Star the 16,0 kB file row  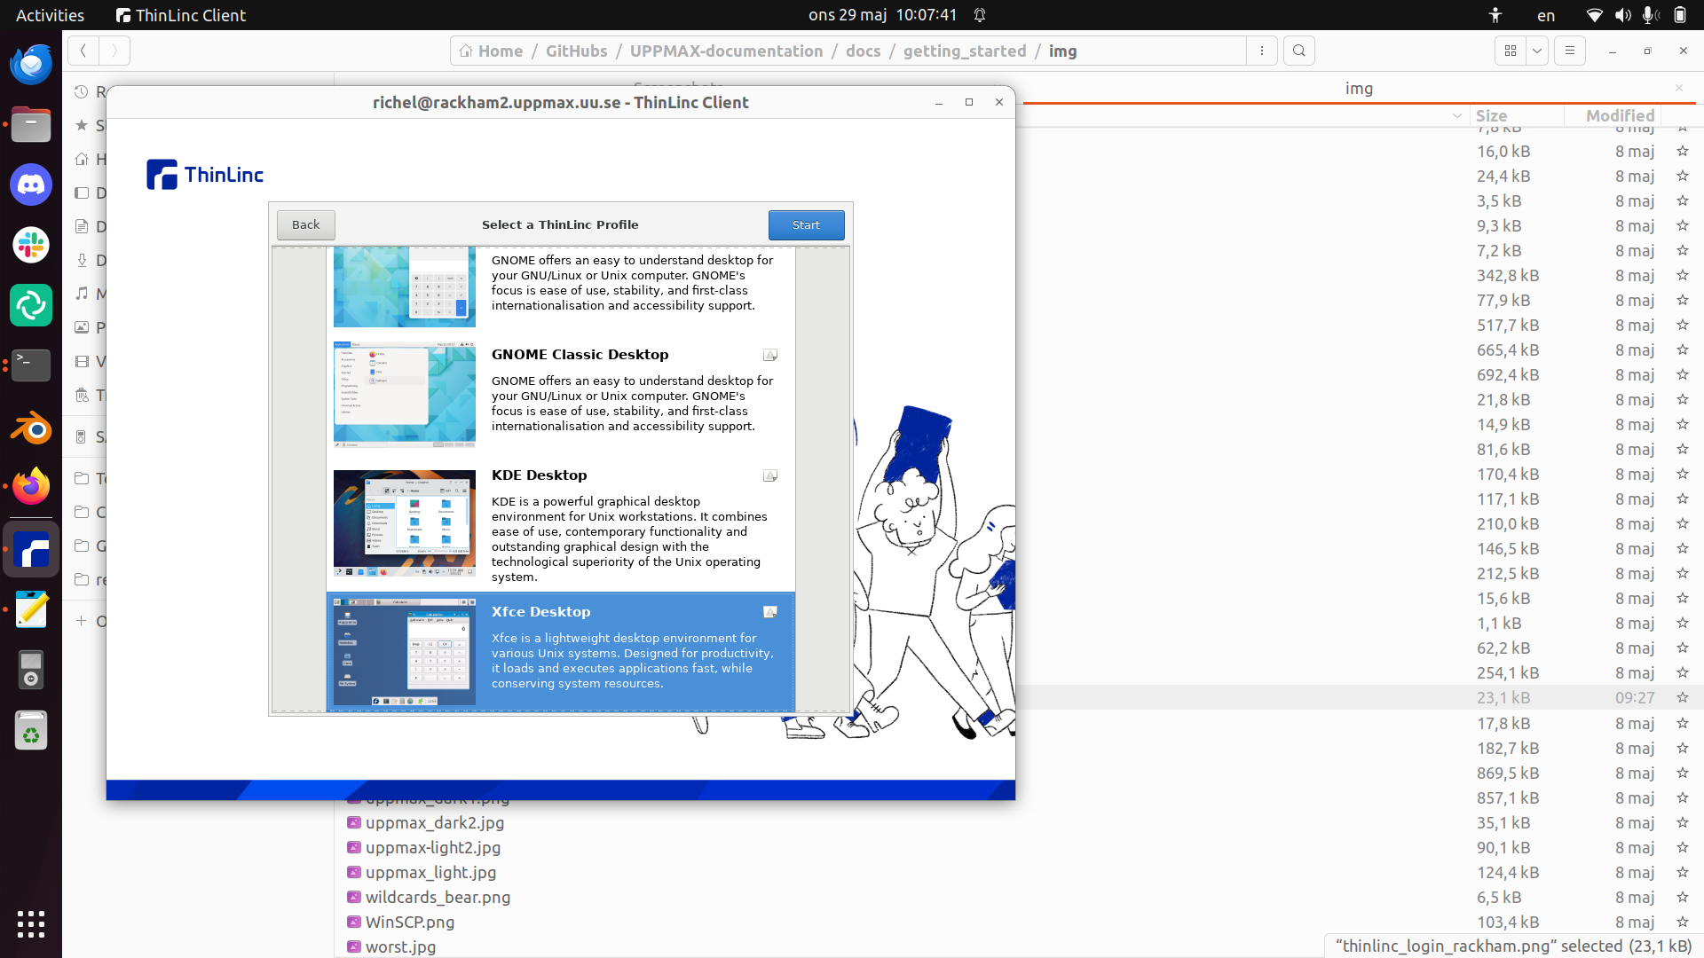1682,152
